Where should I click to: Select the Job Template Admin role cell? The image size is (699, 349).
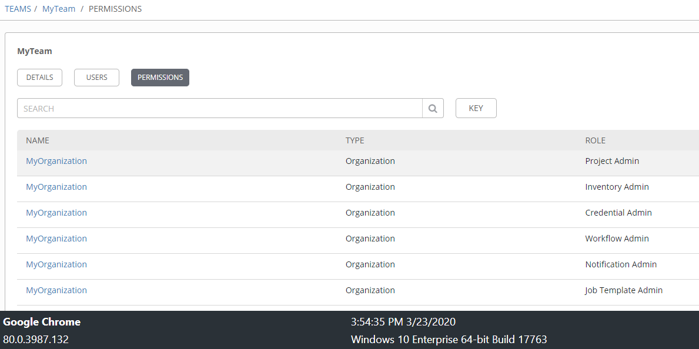624,290
